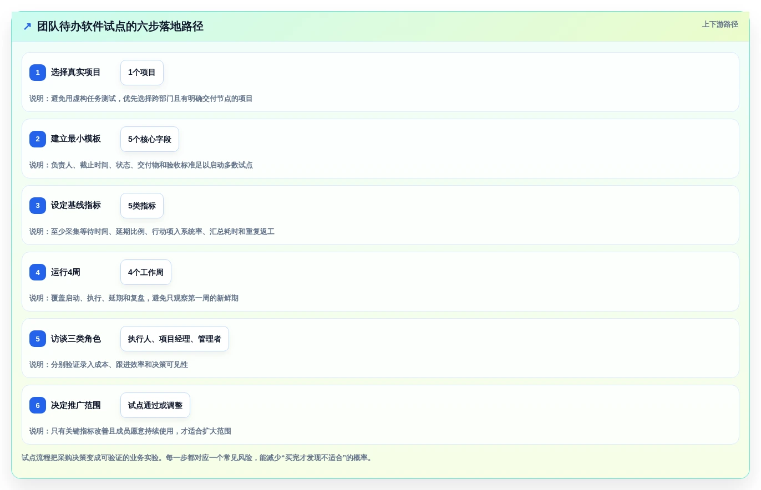The height and width of the screenshot is (490, 761).
Task: Select the step 4 number badge
Action: click(x=38, y=272)
